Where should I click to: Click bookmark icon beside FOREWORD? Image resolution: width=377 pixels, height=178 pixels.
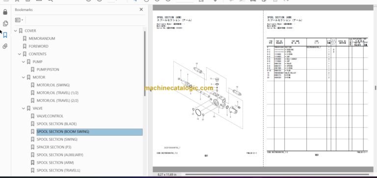tap(25, 46)
